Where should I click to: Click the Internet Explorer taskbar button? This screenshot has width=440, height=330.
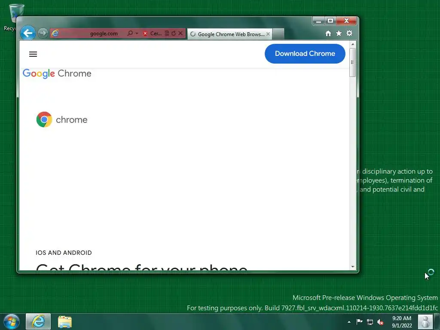coord(38,321)
